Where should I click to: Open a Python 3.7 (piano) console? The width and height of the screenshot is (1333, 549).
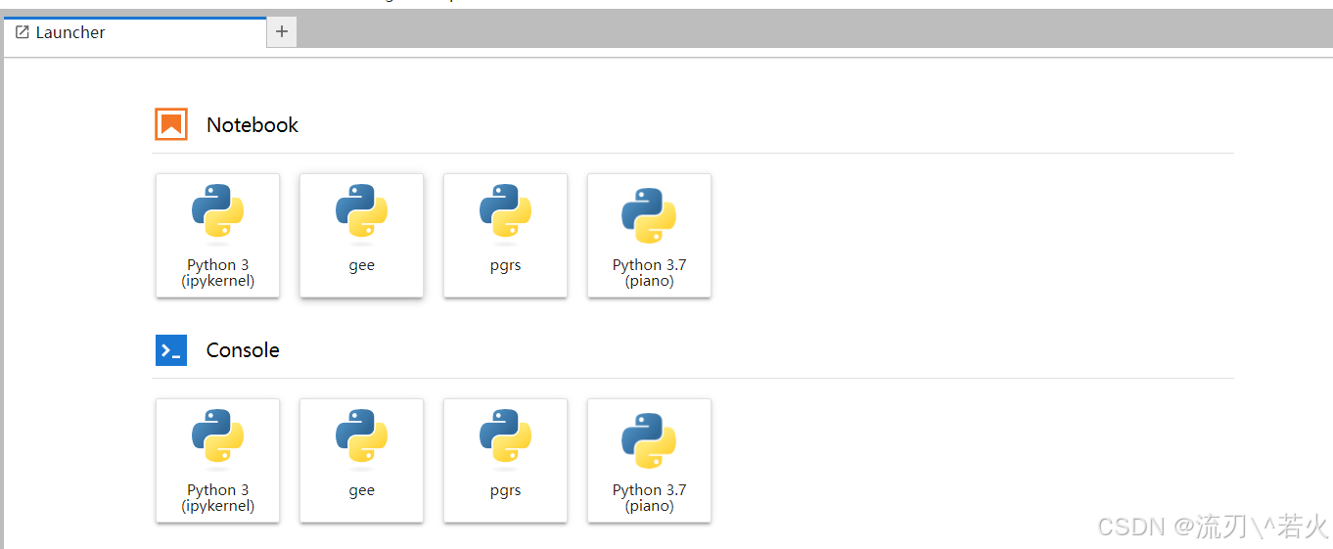[x=649, y=461]
